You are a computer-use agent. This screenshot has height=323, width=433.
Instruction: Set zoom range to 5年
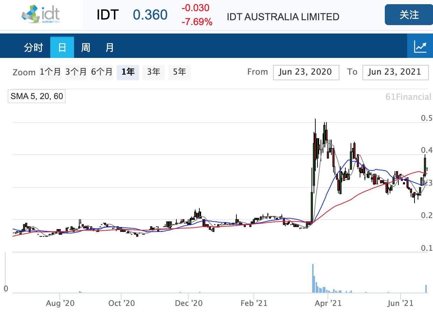click(x=179, y=72)
